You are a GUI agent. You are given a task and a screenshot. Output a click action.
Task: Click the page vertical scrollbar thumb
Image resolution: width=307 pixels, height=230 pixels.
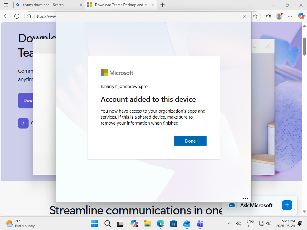(x=305, y=46)
